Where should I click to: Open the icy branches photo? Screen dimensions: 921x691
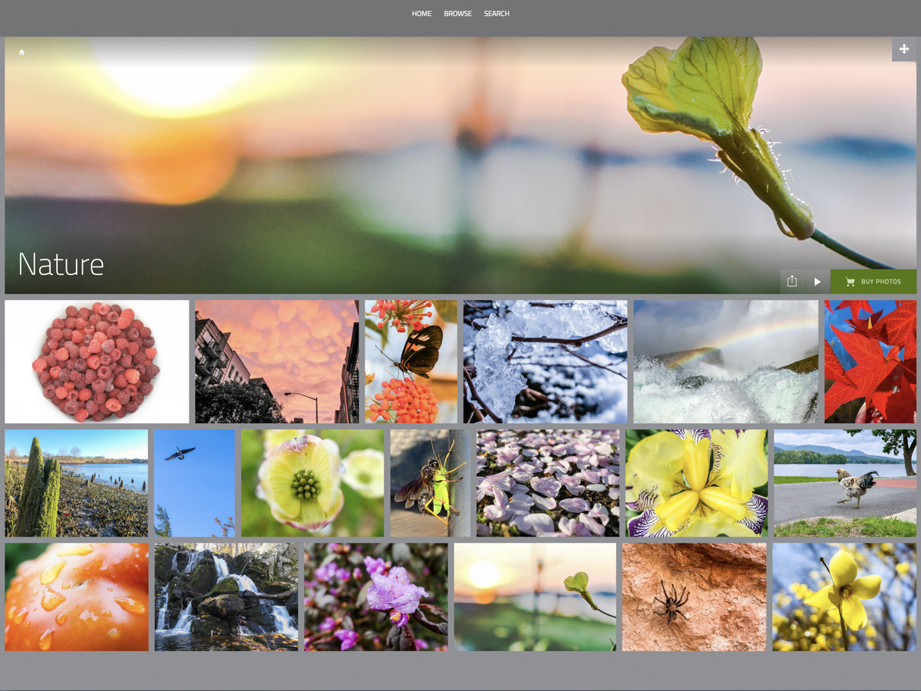[545, 362]
